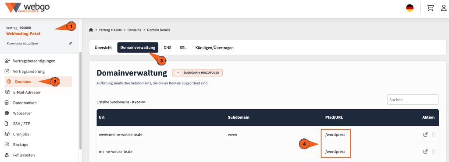This screenshot has height=162, width=449.
Task: Click /wordpress path in the www row
Action: tap(335, 134)
